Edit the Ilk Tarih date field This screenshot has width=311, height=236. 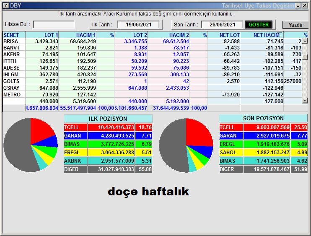coord(138,25)
